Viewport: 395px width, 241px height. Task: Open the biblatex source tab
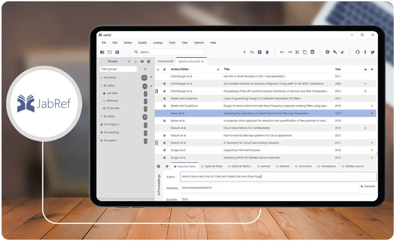(x=353, y=166)
